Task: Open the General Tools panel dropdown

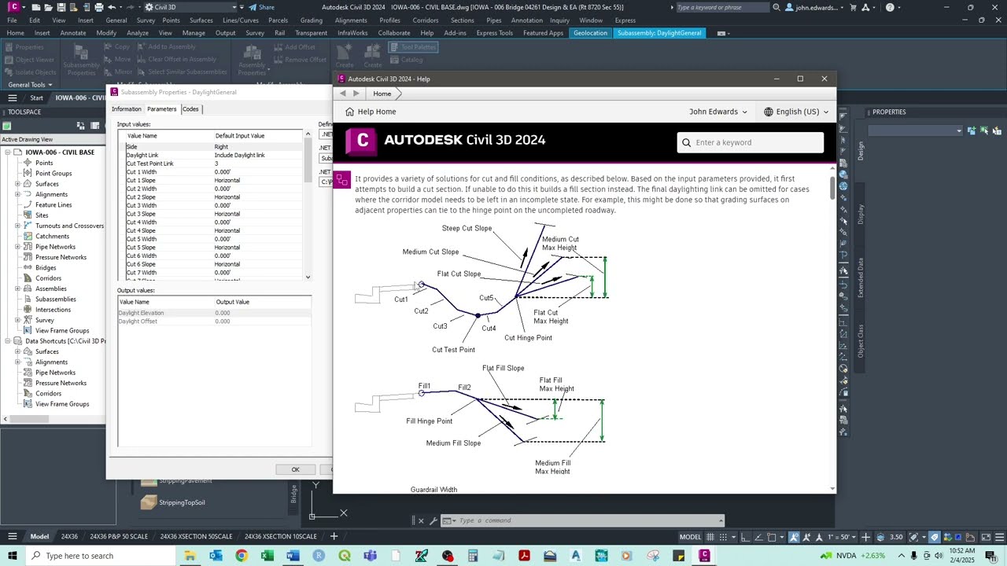Action: [30, 84]
